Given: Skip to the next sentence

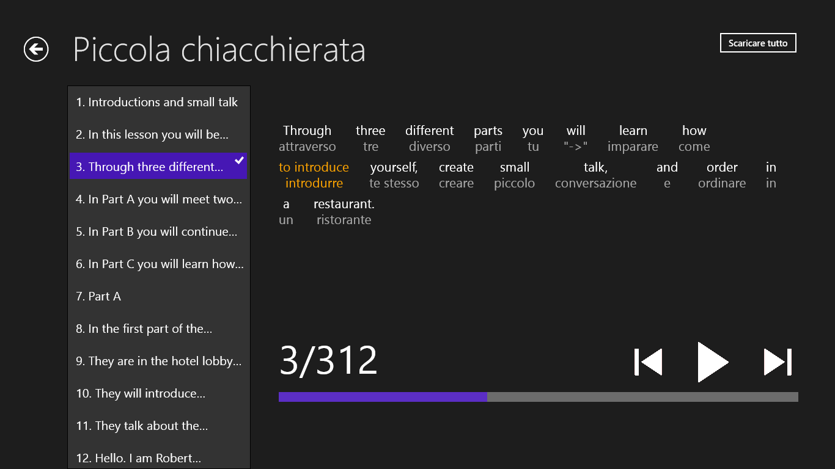Looking at the screenshot, I should (x=778, y=362).
